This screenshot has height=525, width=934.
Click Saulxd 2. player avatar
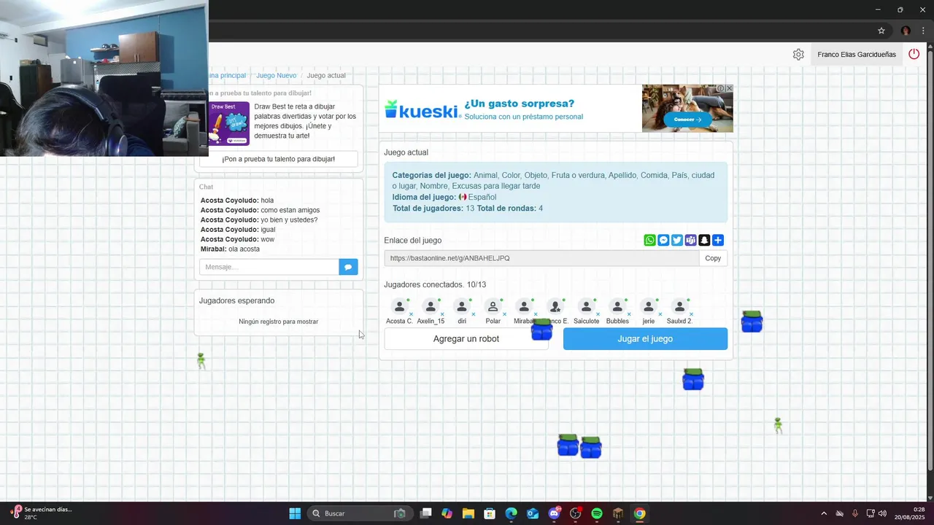pyautogui.click(x=679, y=307)
